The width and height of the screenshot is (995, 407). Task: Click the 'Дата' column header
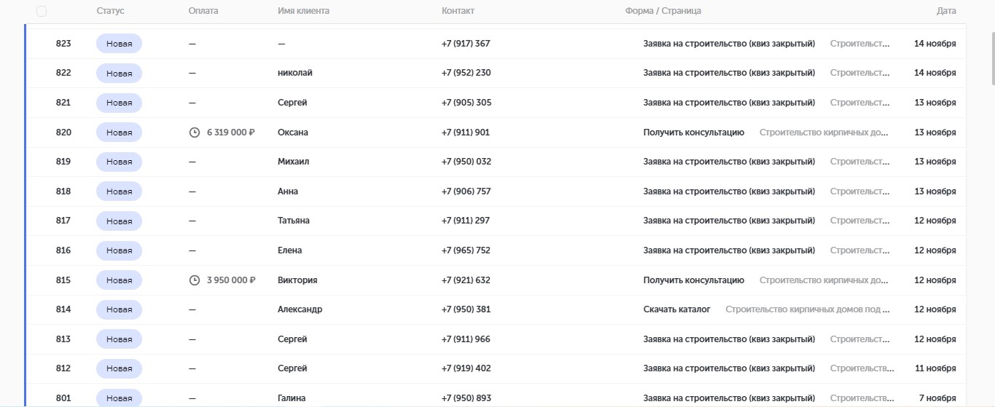point(946,11)
